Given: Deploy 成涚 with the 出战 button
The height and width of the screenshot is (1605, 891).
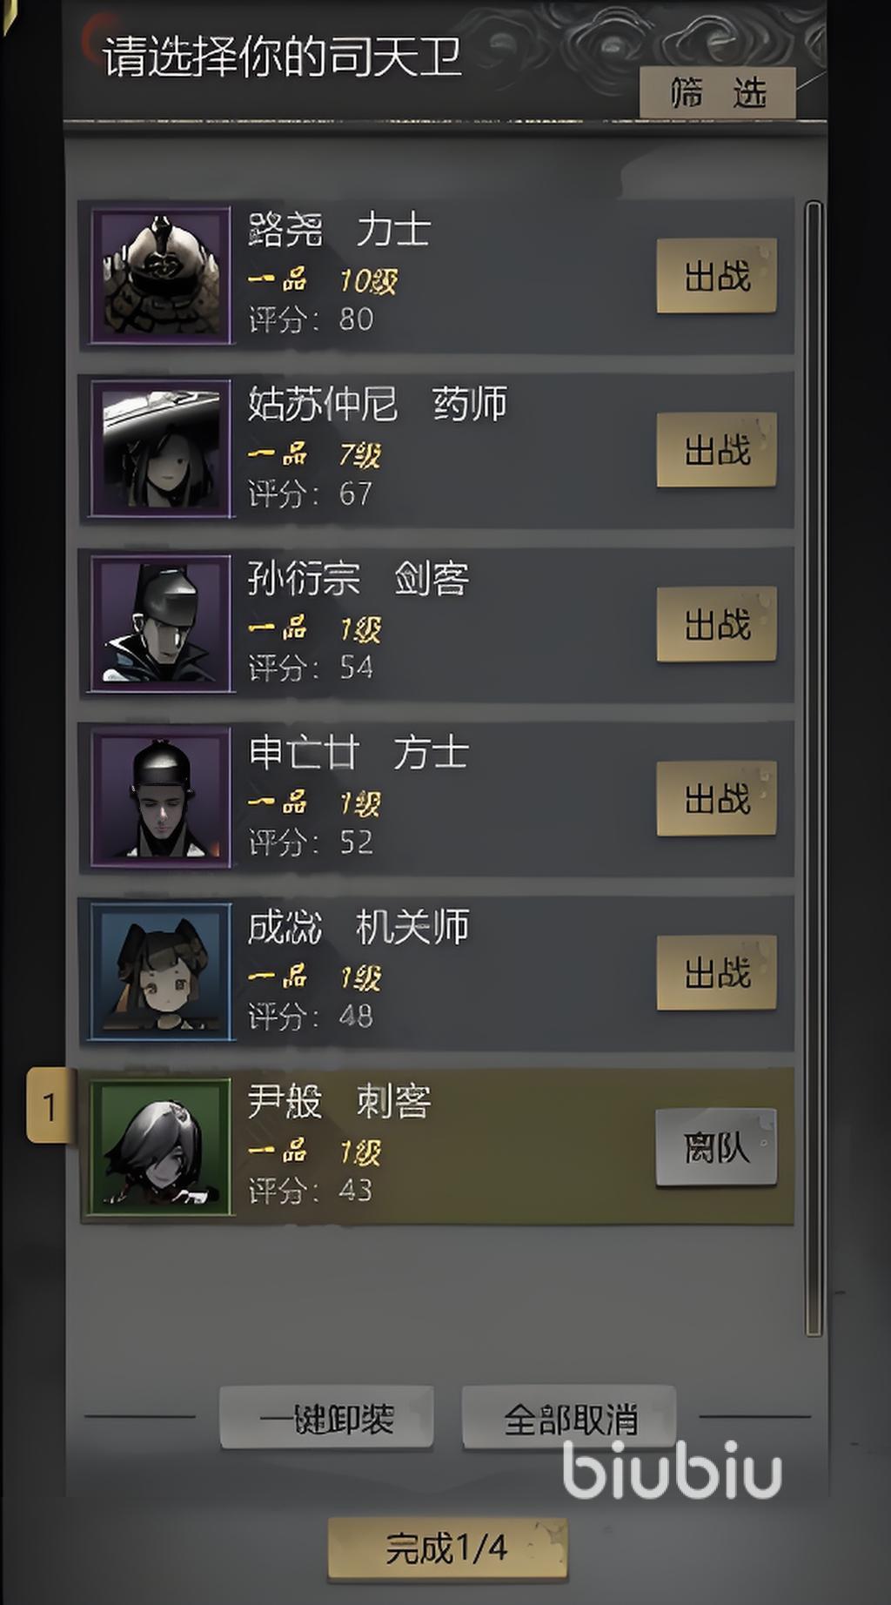Looking at the screenshot, I should point(716,972).
